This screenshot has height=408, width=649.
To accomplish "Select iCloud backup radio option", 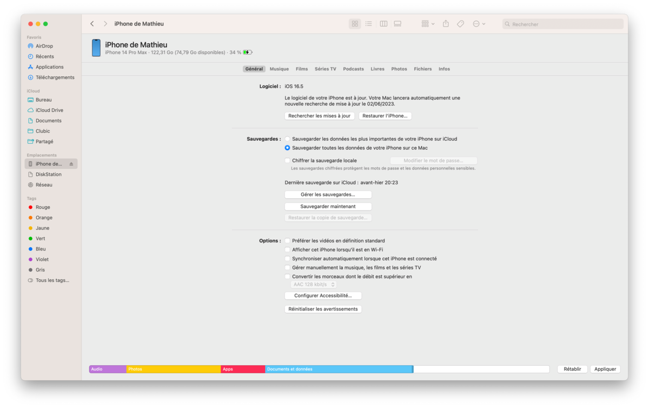I will (x=288, y=139).
